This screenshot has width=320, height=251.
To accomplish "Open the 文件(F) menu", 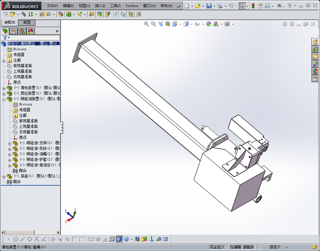I will [52, 6].
